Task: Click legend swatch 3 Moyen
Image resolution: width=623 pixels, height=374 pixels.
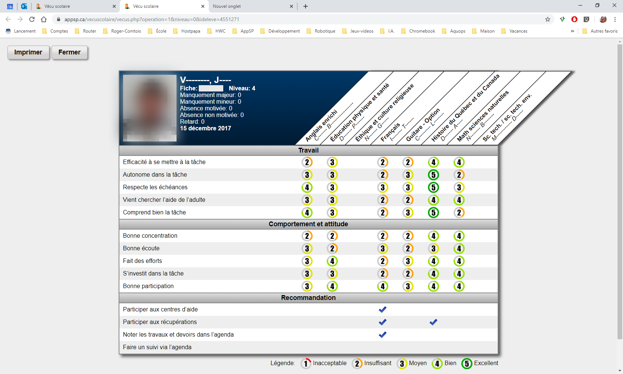Action: tap(402, 364)
